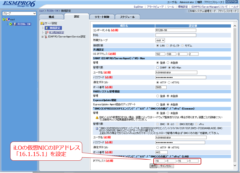Expand ESMPRO/ServerAgentService設定 tree node
The image size is (240, 173).
point(42,37)
